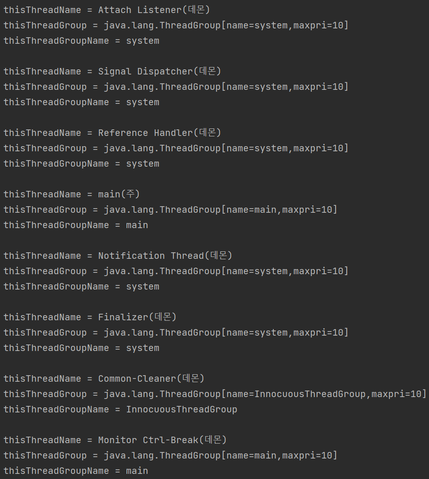Click thisThreadGroup line under Reference Handler

click(x=175, y=148)
